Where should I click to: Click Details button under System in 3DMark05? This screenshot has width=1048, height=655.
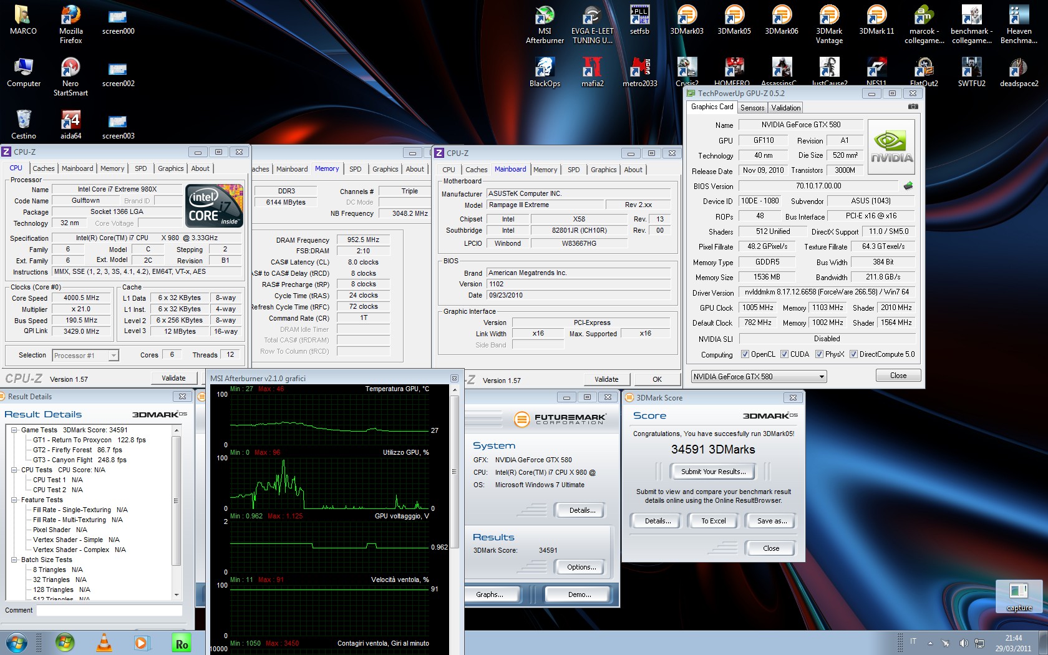(x=581, y=510)
